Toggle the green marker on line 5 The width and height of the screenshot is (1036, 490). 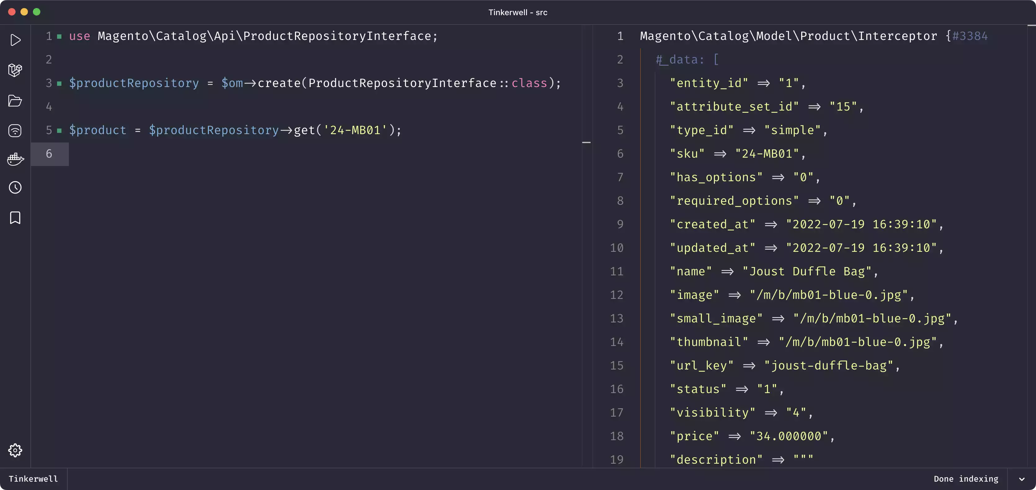[x=60, y=130]
